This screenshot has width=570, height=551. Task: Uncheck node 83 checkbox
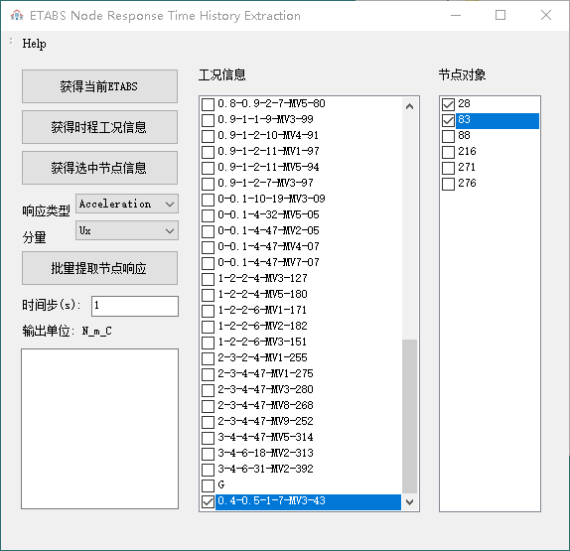448,120
